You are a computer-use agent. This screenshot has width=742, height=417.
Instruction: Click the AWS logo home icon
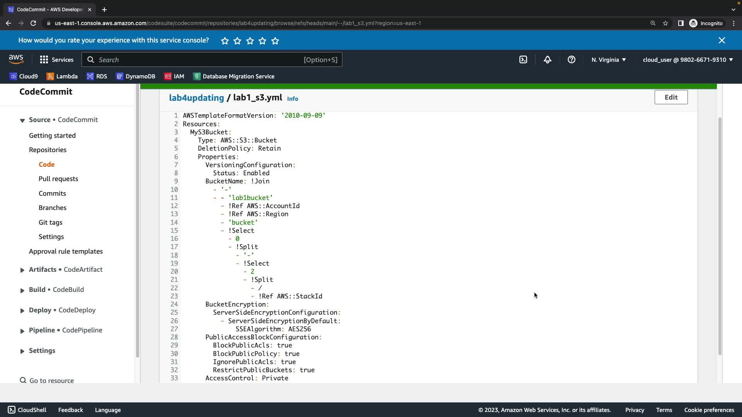click(x=16, y=59)
